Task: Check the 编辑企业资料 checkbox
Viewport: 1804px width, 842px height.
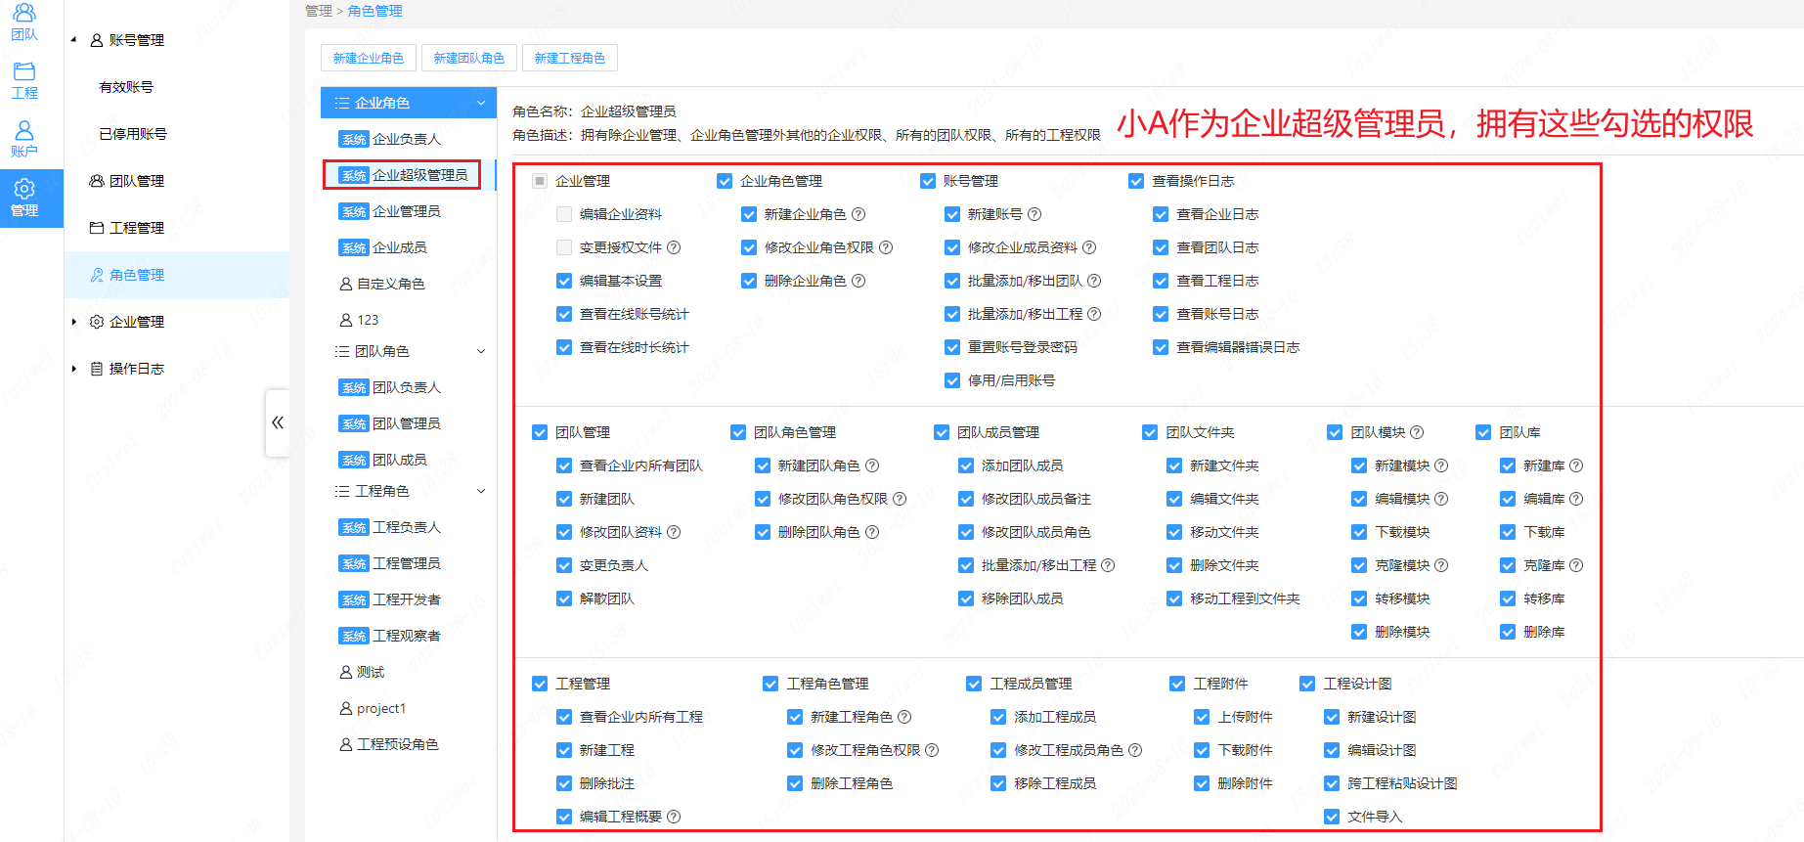Action: [564, 214]
